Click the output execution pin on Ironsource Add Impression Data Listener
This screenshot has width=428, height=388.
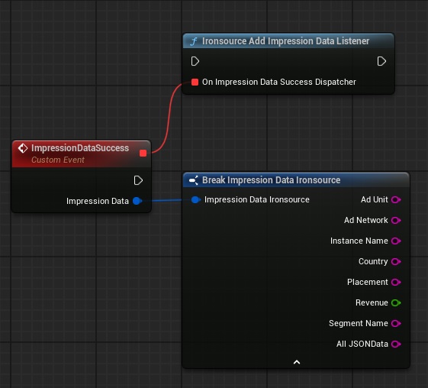pos(381,61)
